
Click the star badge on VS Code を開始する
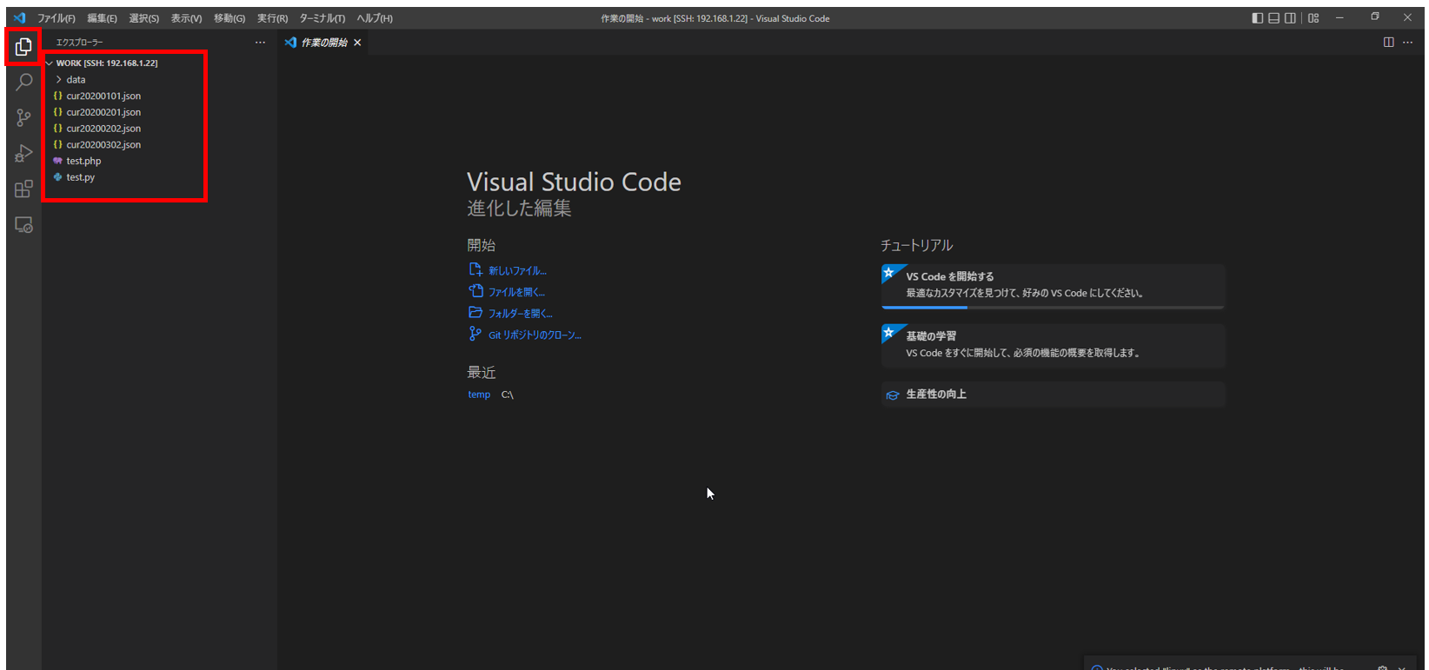point(889,273)
